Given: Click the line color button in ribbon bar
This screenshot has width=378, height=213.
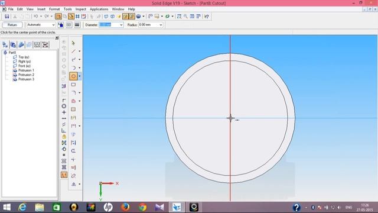Looking at the screenshot, I should [61, 25].
